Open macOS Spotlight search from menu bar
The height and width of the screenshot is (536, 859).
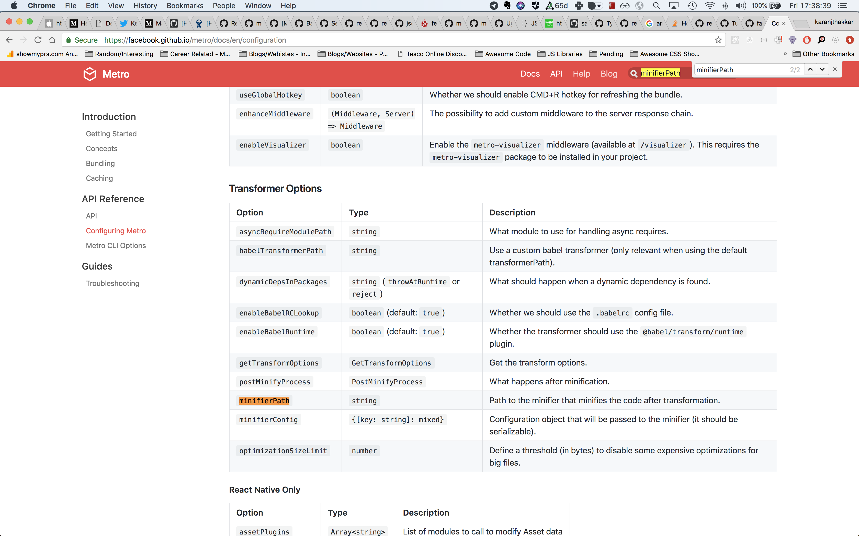[656, 6]
